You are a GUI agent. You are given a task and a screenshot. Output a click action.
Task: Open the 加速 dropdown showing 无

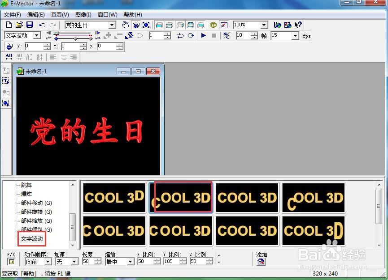(74, 262)
